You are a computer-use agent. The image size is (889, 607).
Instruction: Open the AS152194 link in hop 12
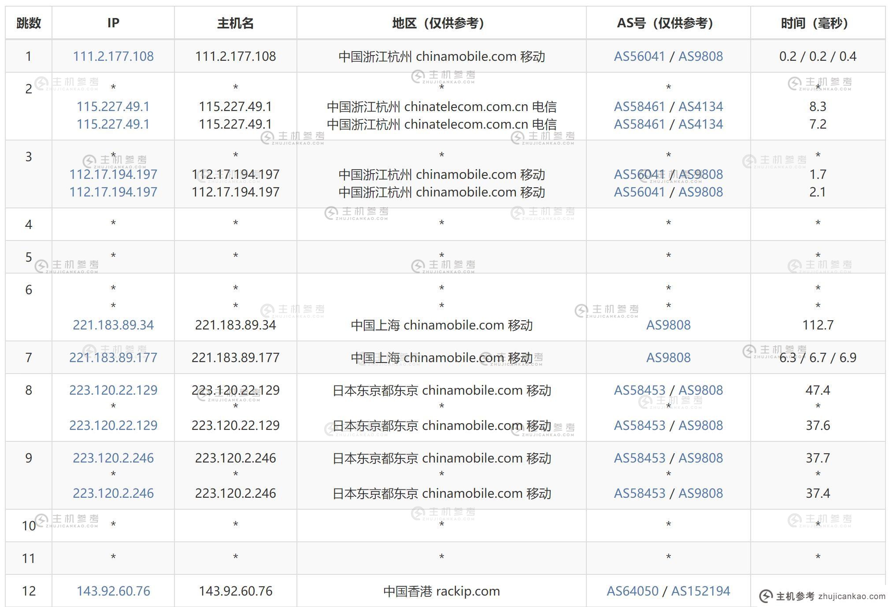700,591
